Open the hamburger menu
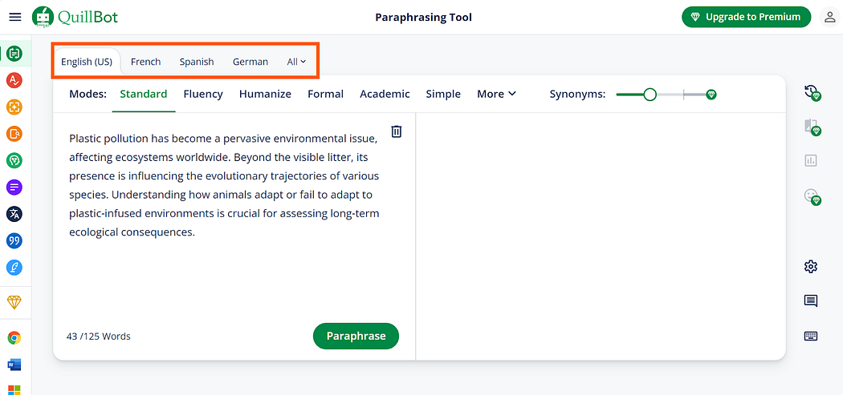843x395 pixels. pyautogui.click(x=15, y=17)
